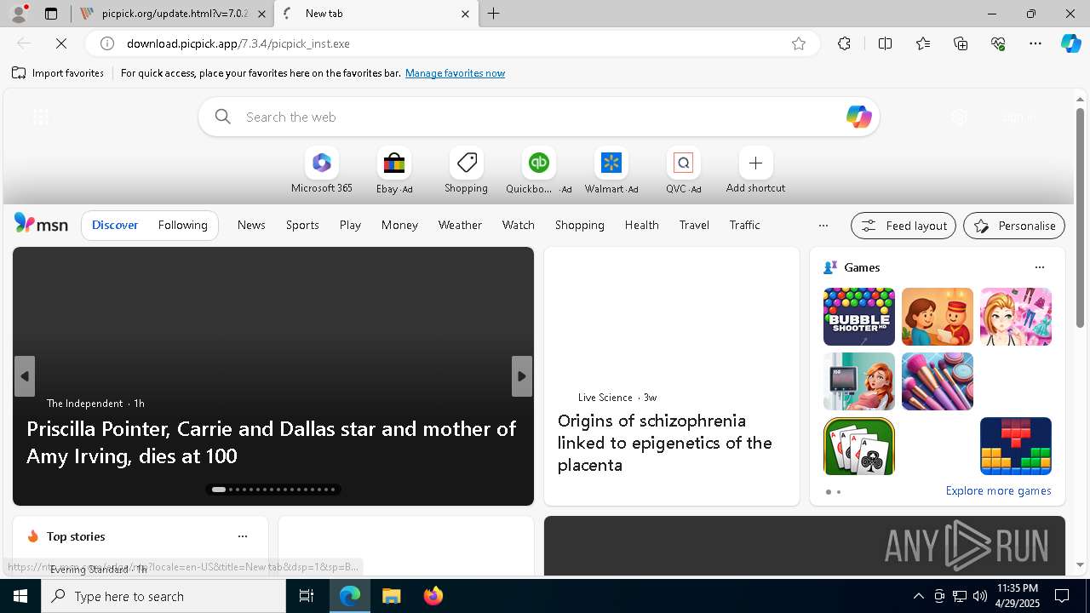Screen dimensions: 1090x613
Task: Open the Ebay ad shortcut
Action: click(393, 170)
